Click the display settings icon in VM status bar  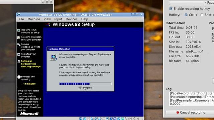pos(107,119)
